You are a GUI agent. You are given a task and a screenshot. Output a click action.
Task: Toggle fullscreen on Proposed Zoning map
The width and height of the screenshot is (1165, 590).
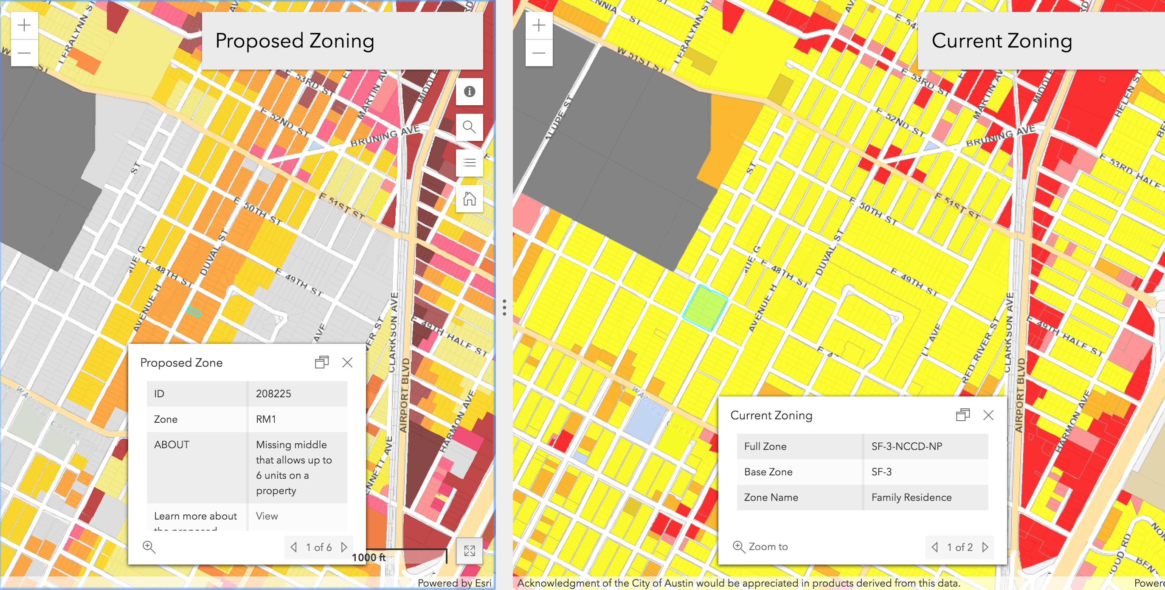pos(469,550)
